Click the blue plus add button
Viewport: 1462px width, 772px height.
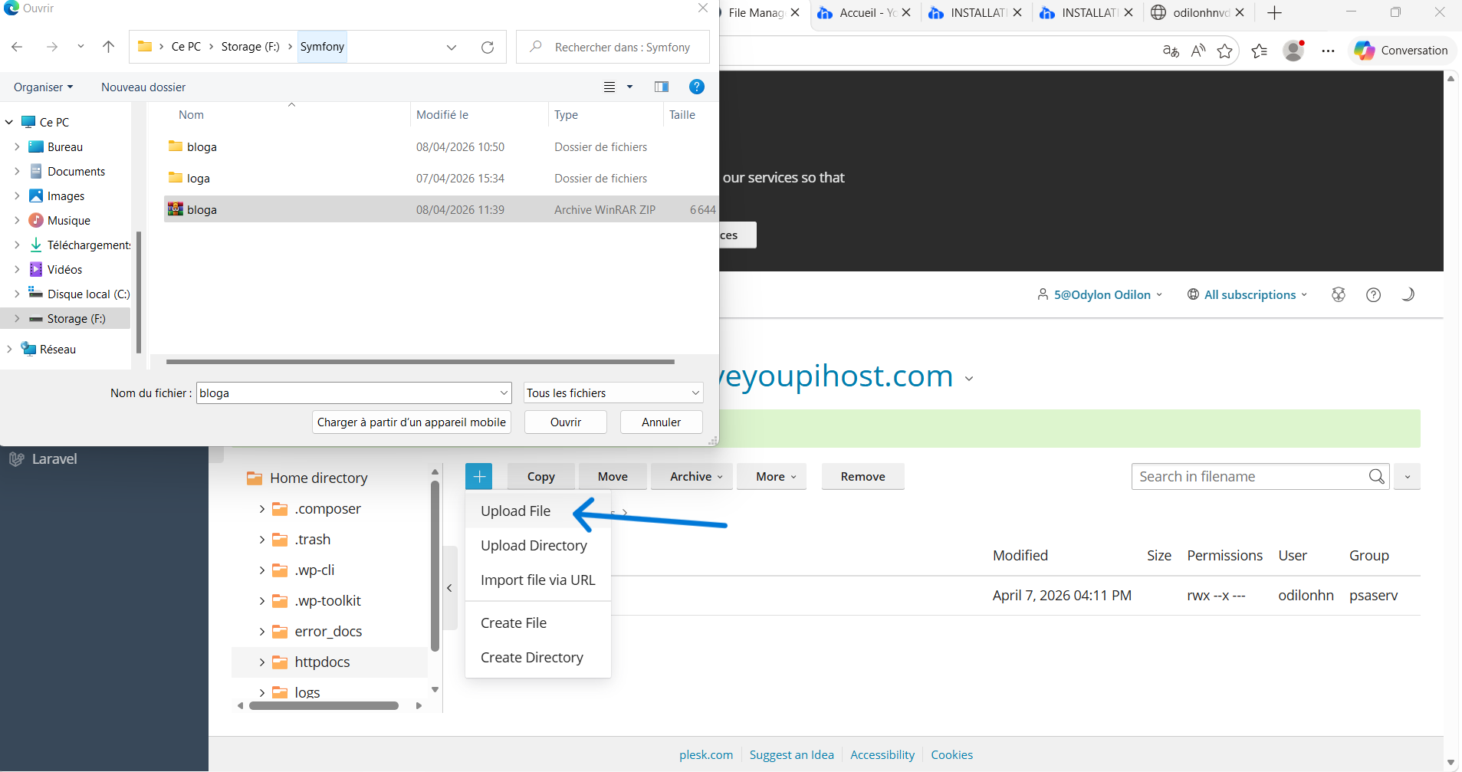pos(478,476)
